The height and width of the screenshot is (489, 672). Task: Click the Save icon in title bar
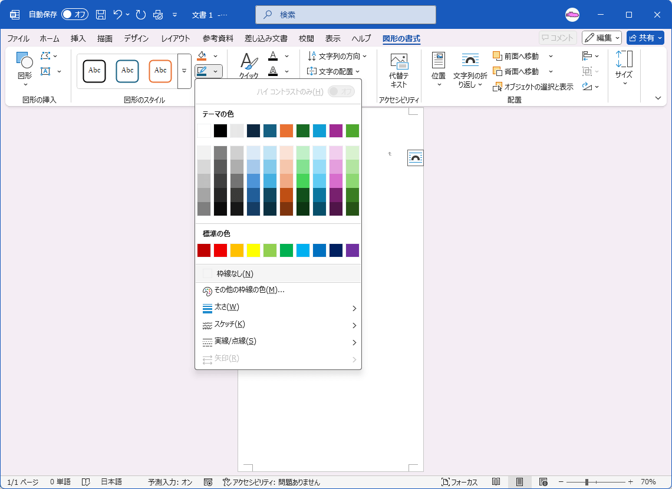(101, 14)
